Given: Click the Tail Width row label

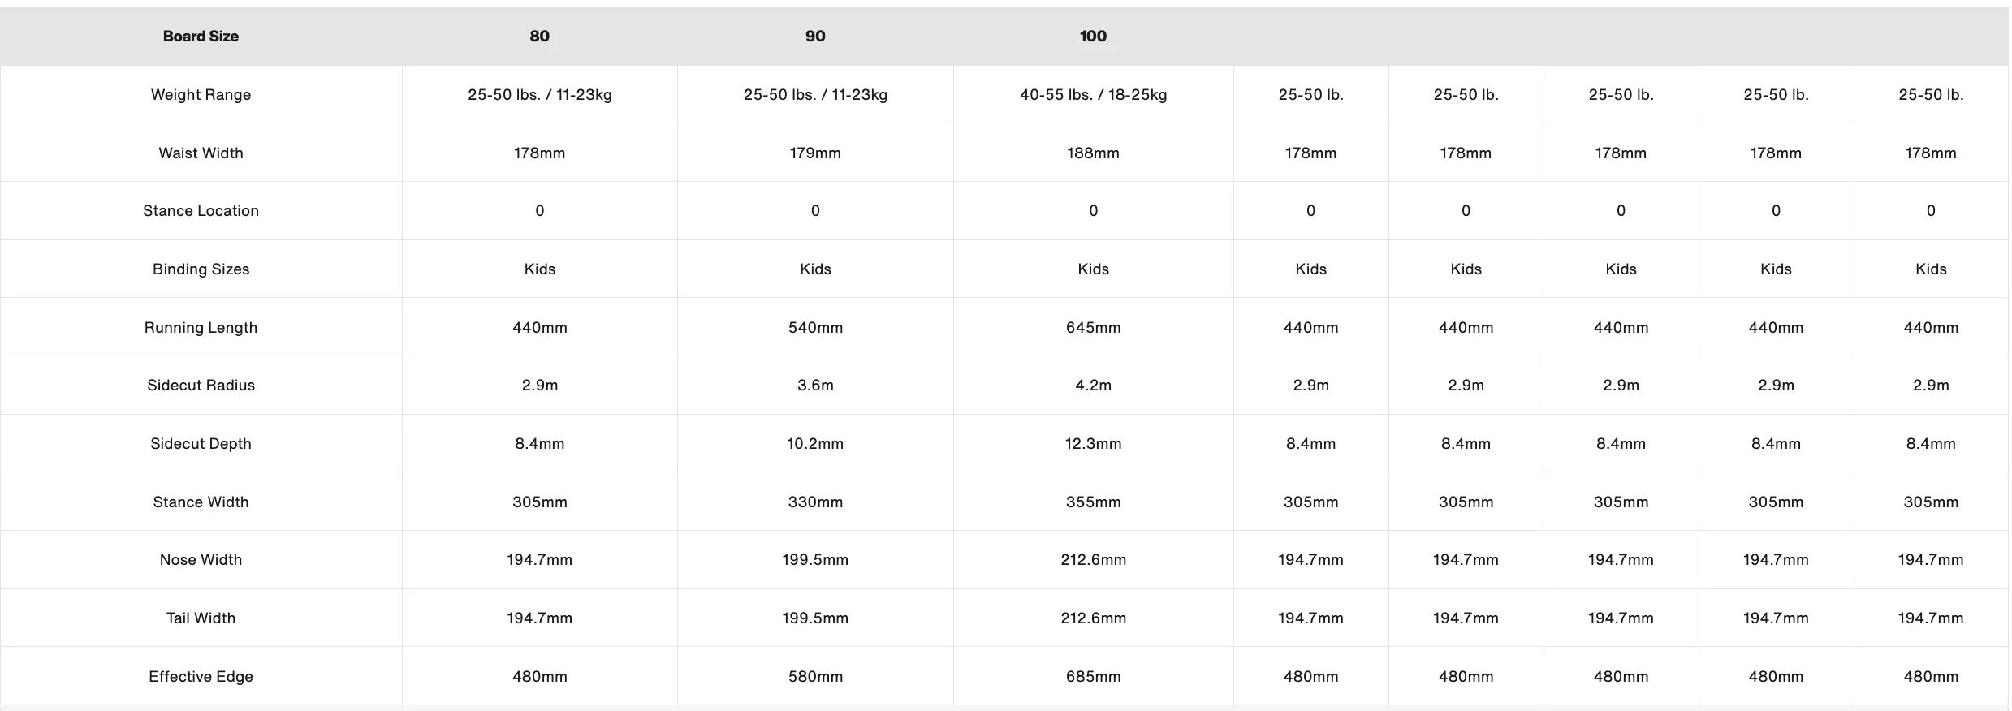Looking at the screenshot, I should click(x=201, y=618).
